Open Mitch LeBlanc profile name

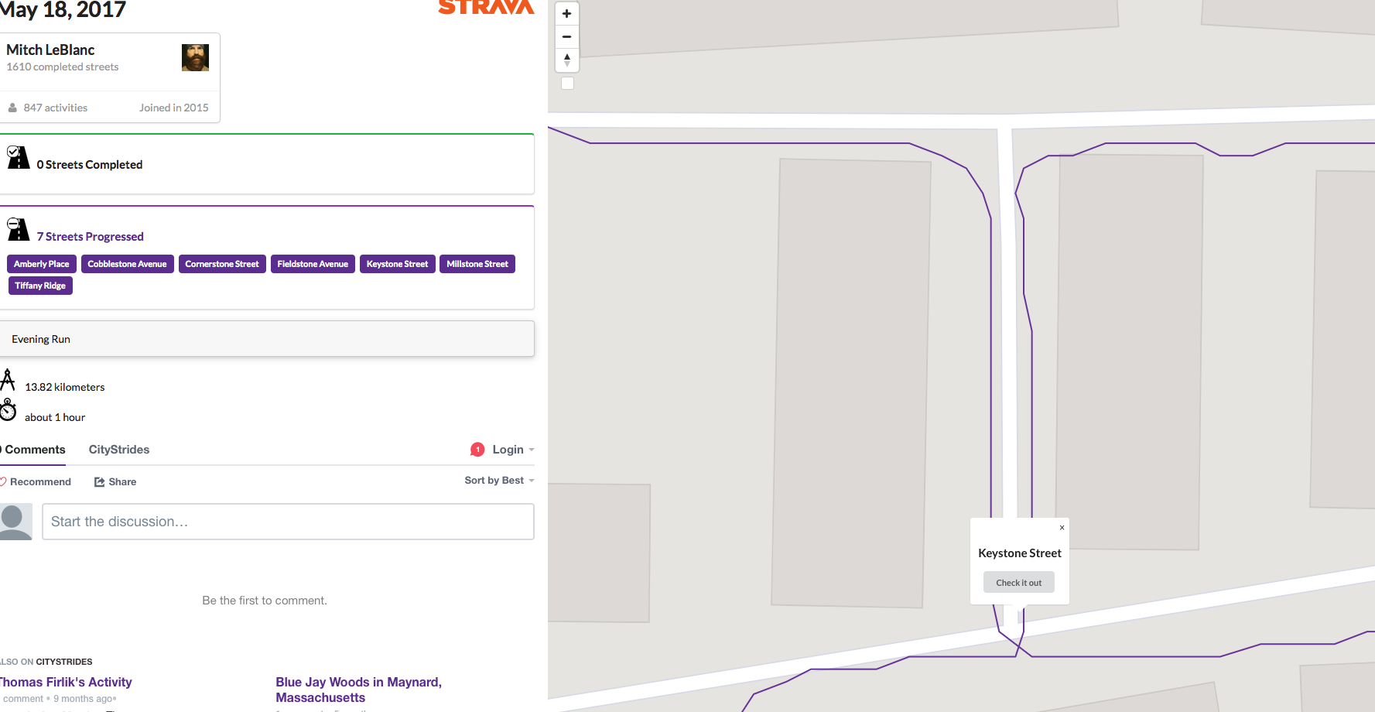50,50
